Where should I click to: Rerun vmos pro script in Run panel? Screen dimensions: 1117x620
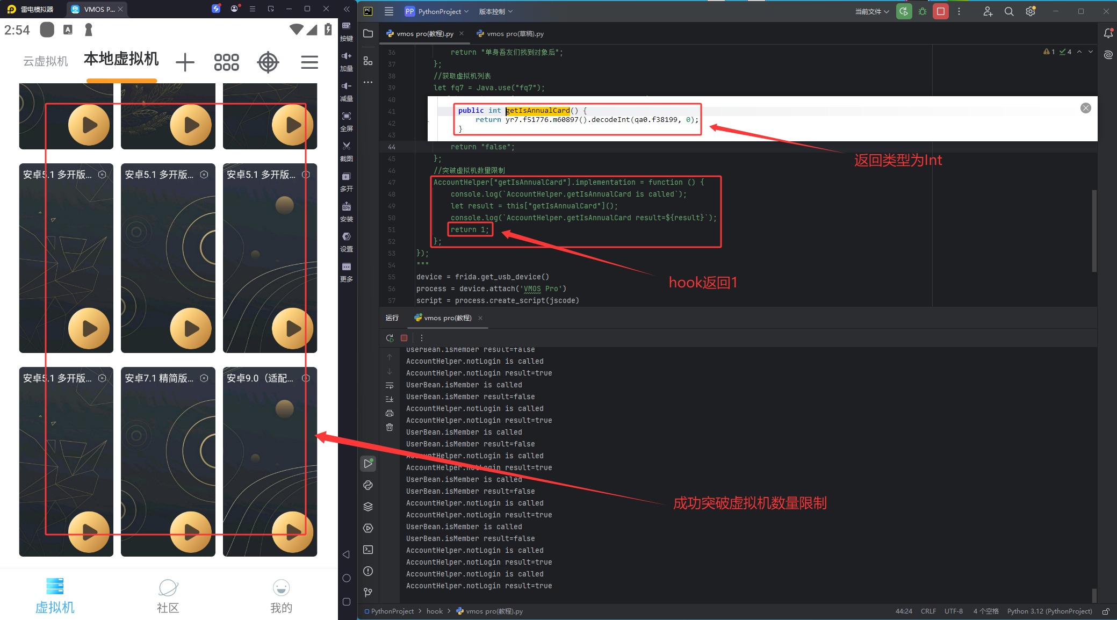pos(390,338)
